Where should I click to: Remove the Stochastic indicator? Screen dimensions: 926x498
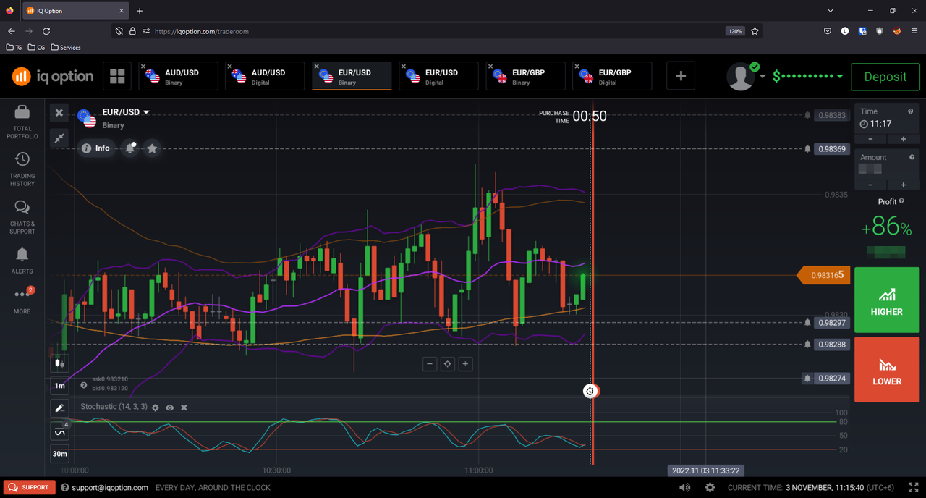(x=184, y=408)
